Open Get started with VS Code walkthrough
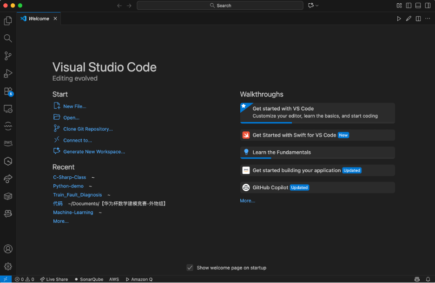 (x=317, y=113)
